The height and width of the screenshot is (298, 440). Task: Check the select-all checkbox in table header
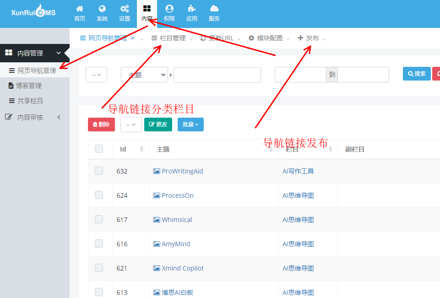click(x=98, y=149)
